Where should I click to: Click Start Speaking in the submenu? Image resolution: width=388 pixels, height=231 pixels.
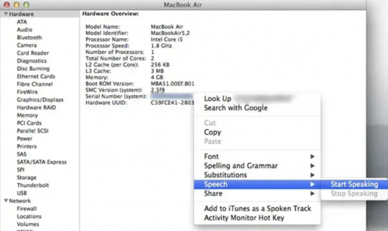(355, 184)
